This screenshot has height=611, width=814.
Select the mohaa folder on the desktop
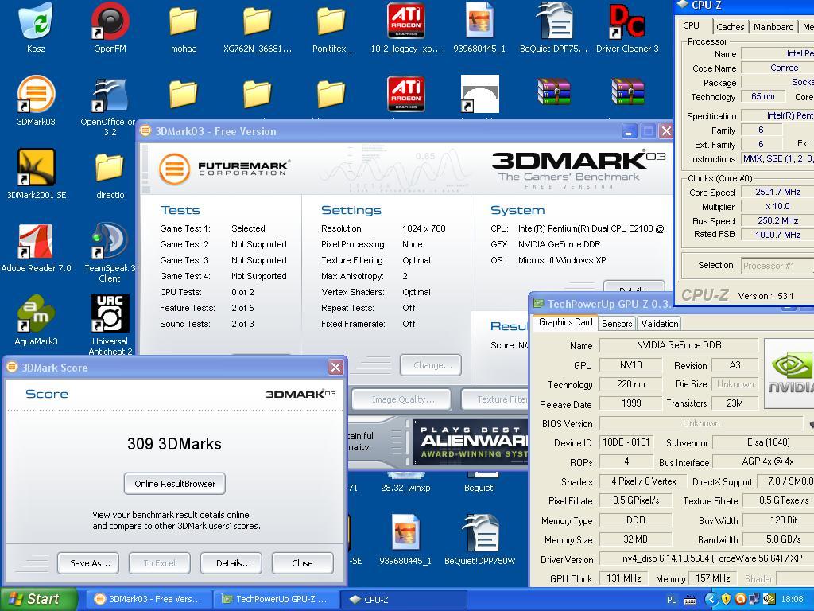pos(184,28)
